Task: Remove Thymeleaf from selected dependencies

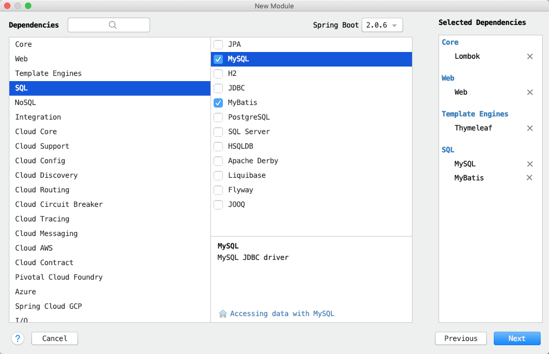Action: (530, 128)
